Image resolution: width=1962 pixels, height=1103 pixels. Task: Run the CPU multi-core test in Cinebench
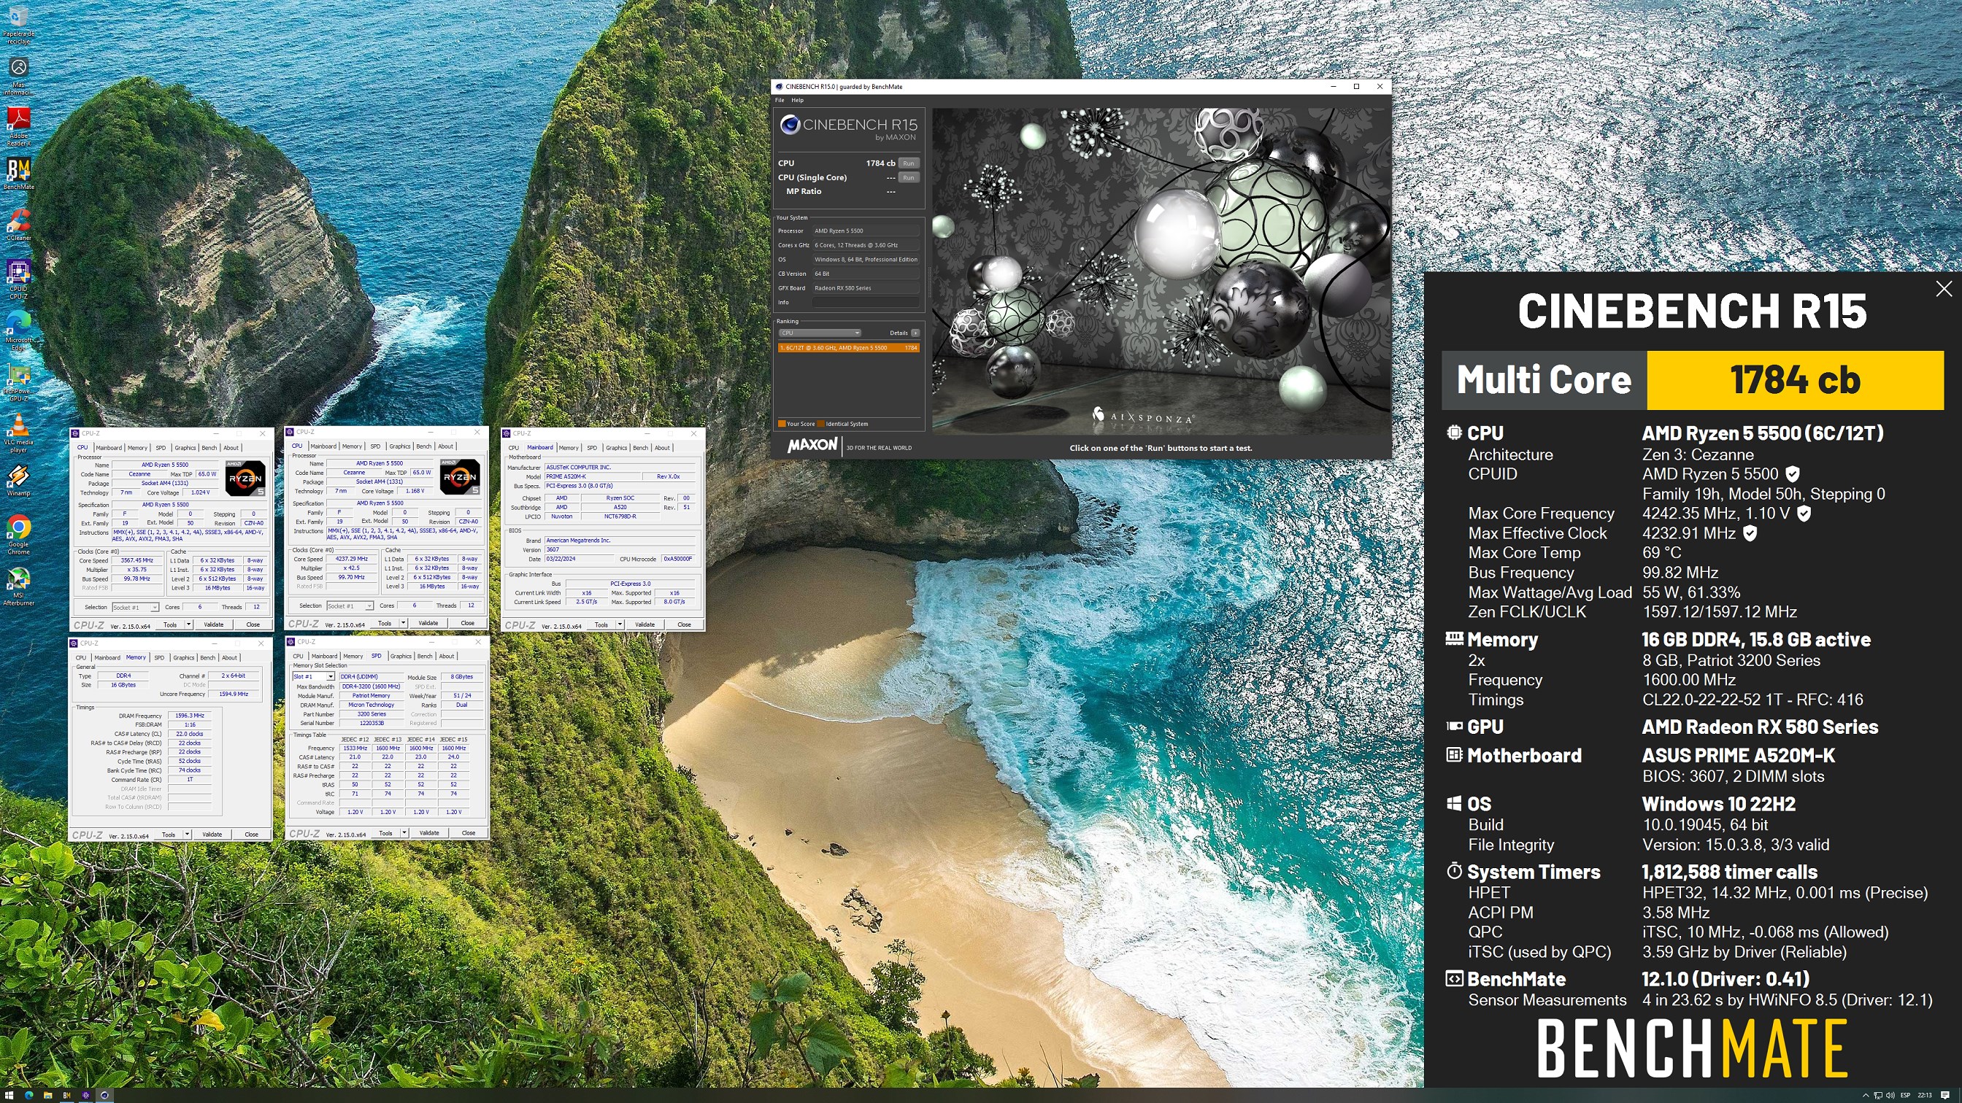[x=908, y=163]
